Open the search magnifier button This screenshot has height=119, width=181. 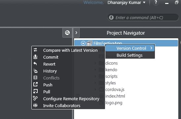67,33
